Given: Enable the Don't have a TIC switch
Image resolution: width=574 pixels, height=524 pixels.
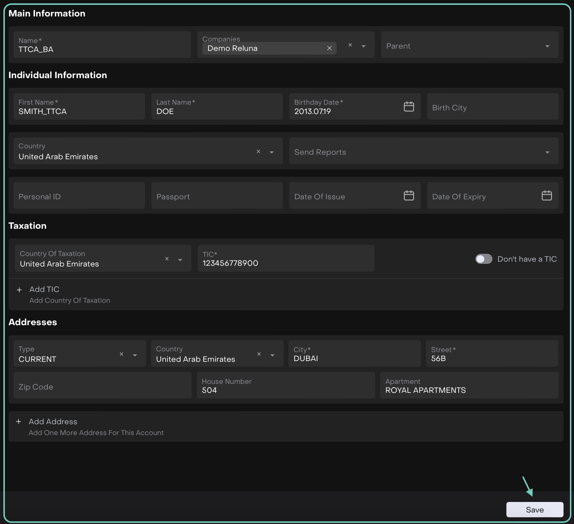Looking at the screenshot, I should pos(484,259).
